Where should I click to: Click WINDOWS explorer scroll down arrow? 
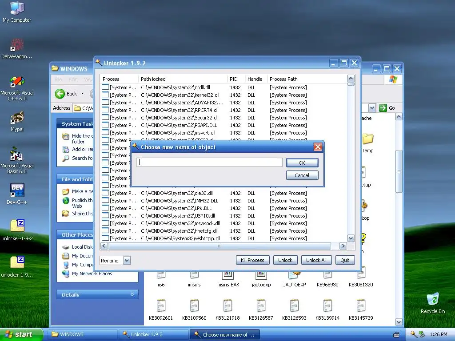(399, 322)
